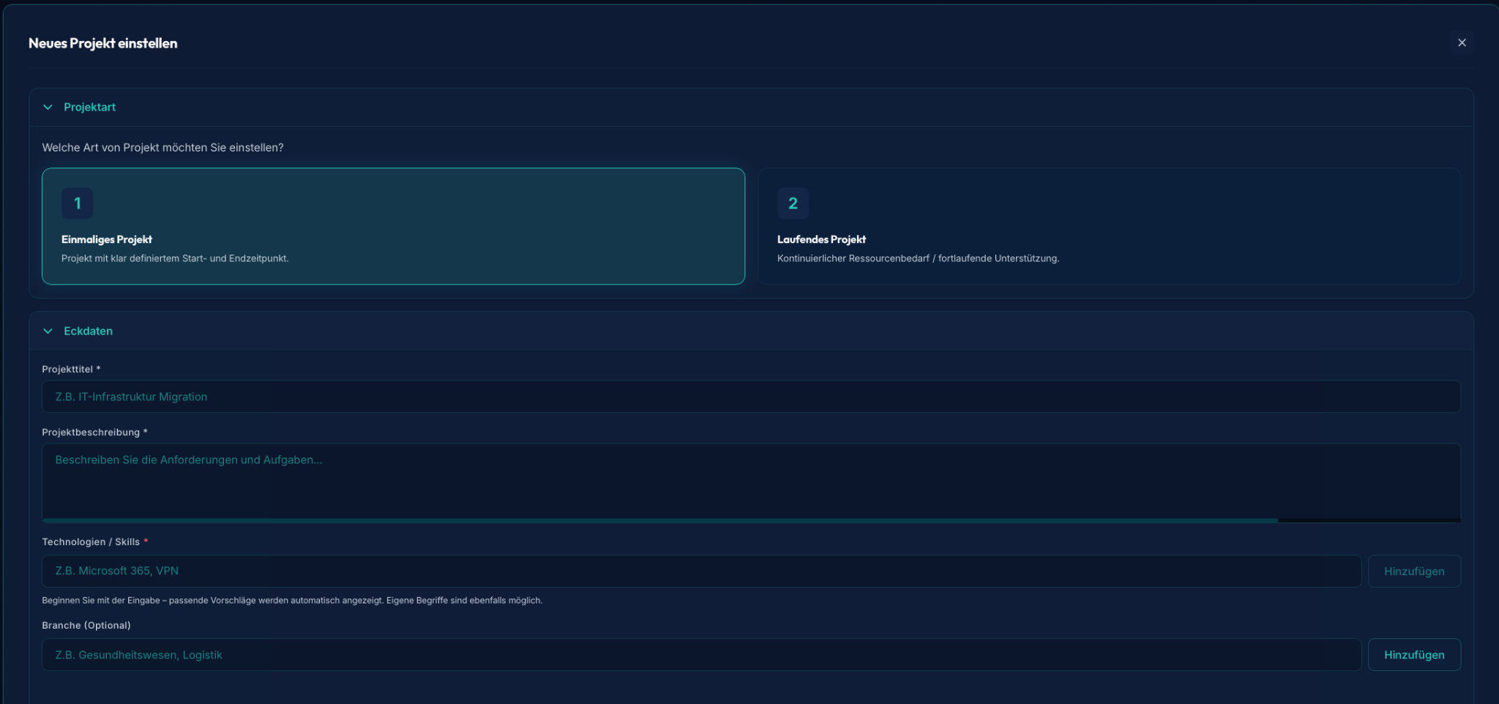Viewport: 1499px width, 704px height.
Task: Select the Einmaliges Projekt option card
Action: tap(393, 226)
